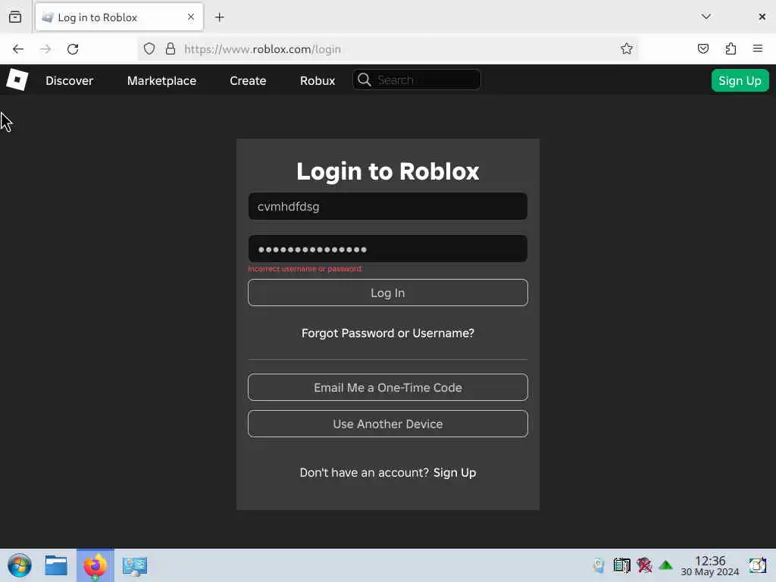Reload the page with refresh icon
Screen dimensions: 776x582
73,49
